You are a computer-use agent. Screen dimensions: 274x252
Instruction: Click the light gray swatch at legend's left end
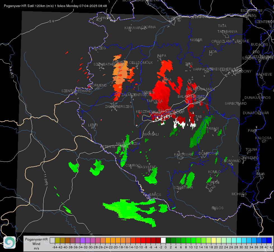tap(52, 240)
